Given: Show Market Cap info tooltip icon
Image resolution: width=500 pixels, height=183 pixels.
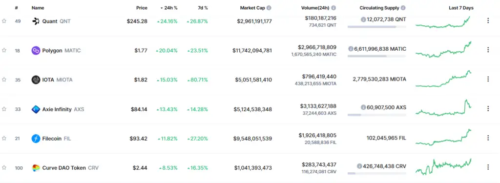Looking at the screenshot, I should tap(269, 8).
